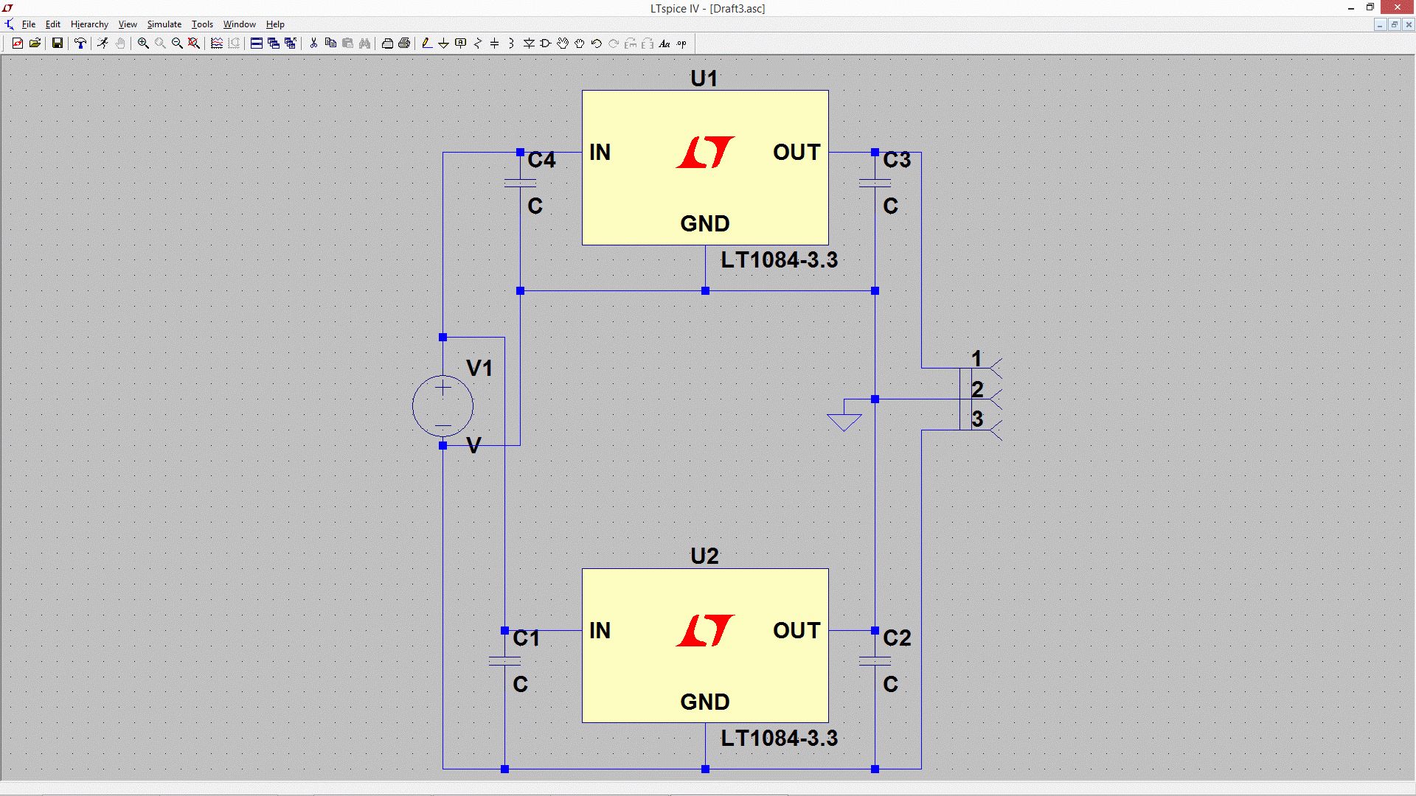Select the Draw Wire pencil tool
This screenshot has width=1416, height=796.
(x=426, y=43)
